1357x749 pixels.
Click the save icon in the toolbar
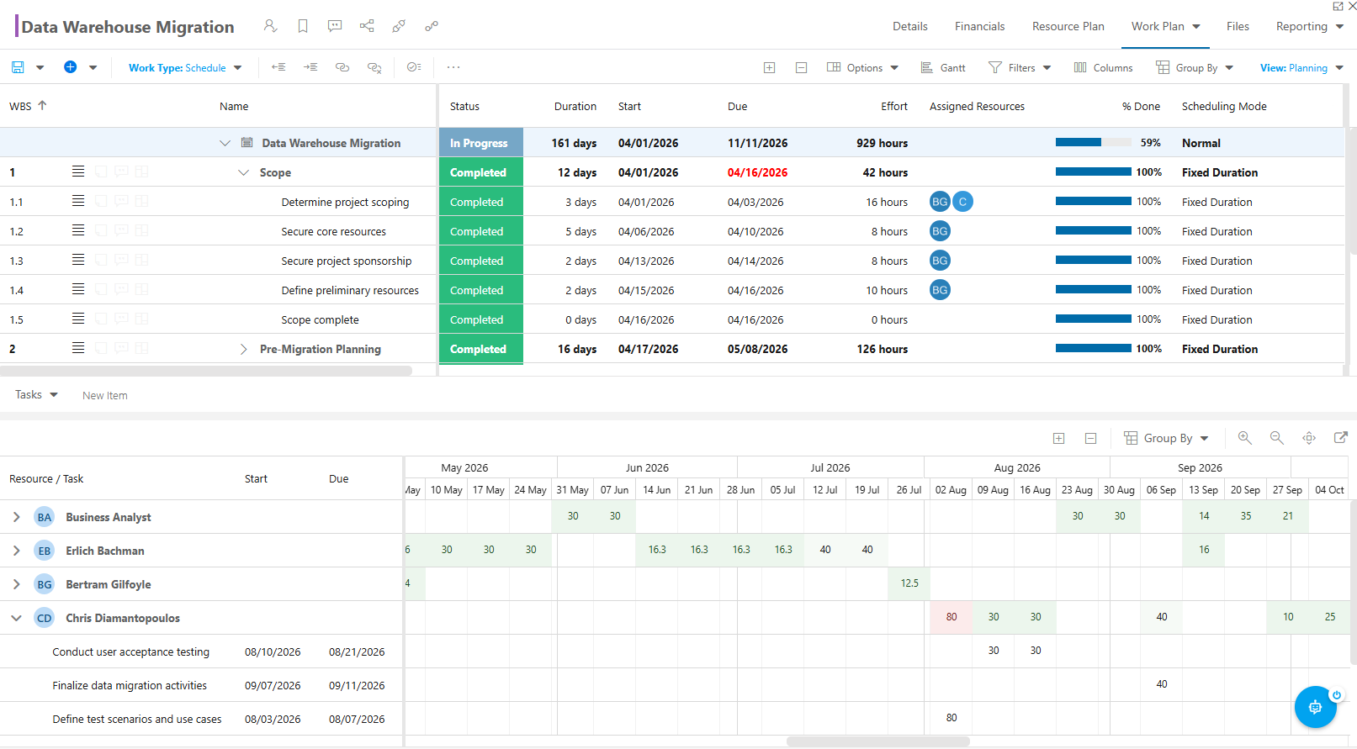tap(18, 67)
